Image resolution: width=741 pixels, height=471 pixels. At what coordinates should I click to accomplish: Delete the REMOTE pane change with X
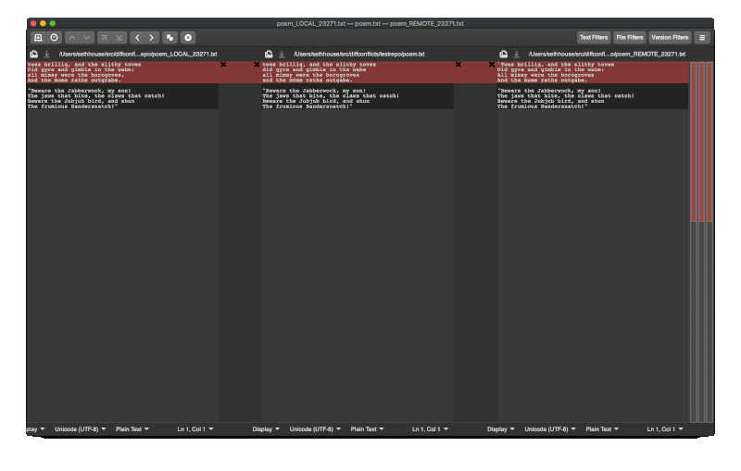[492, 65]
